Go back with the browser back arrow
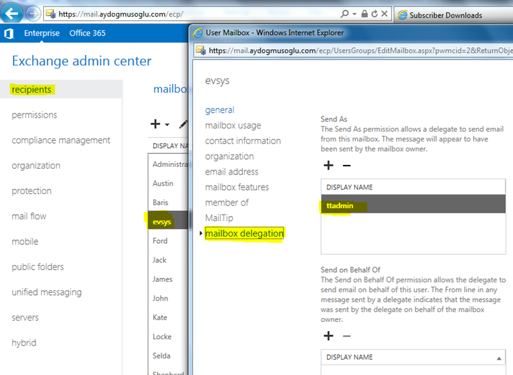 13,14
